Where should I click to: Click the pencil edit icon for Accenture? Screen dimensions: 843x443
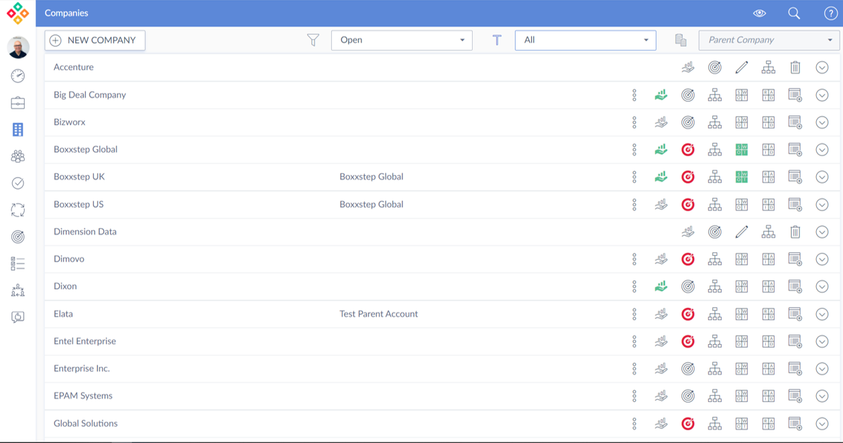coord(742,68)
